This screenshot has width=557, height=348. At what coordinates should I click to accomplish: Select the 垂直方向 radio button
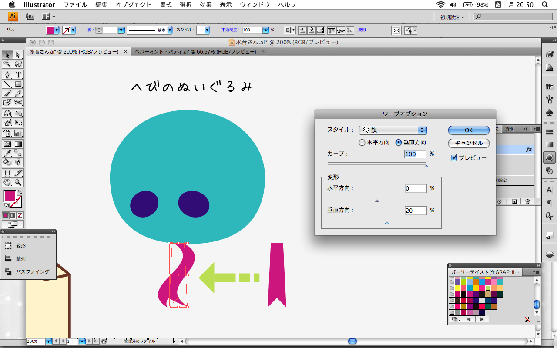[x=399, y=142]
